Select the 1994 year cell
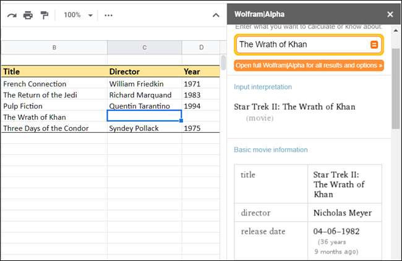Image resolution: width=402 pixels, height=261 pixels. tap(201, 106)
